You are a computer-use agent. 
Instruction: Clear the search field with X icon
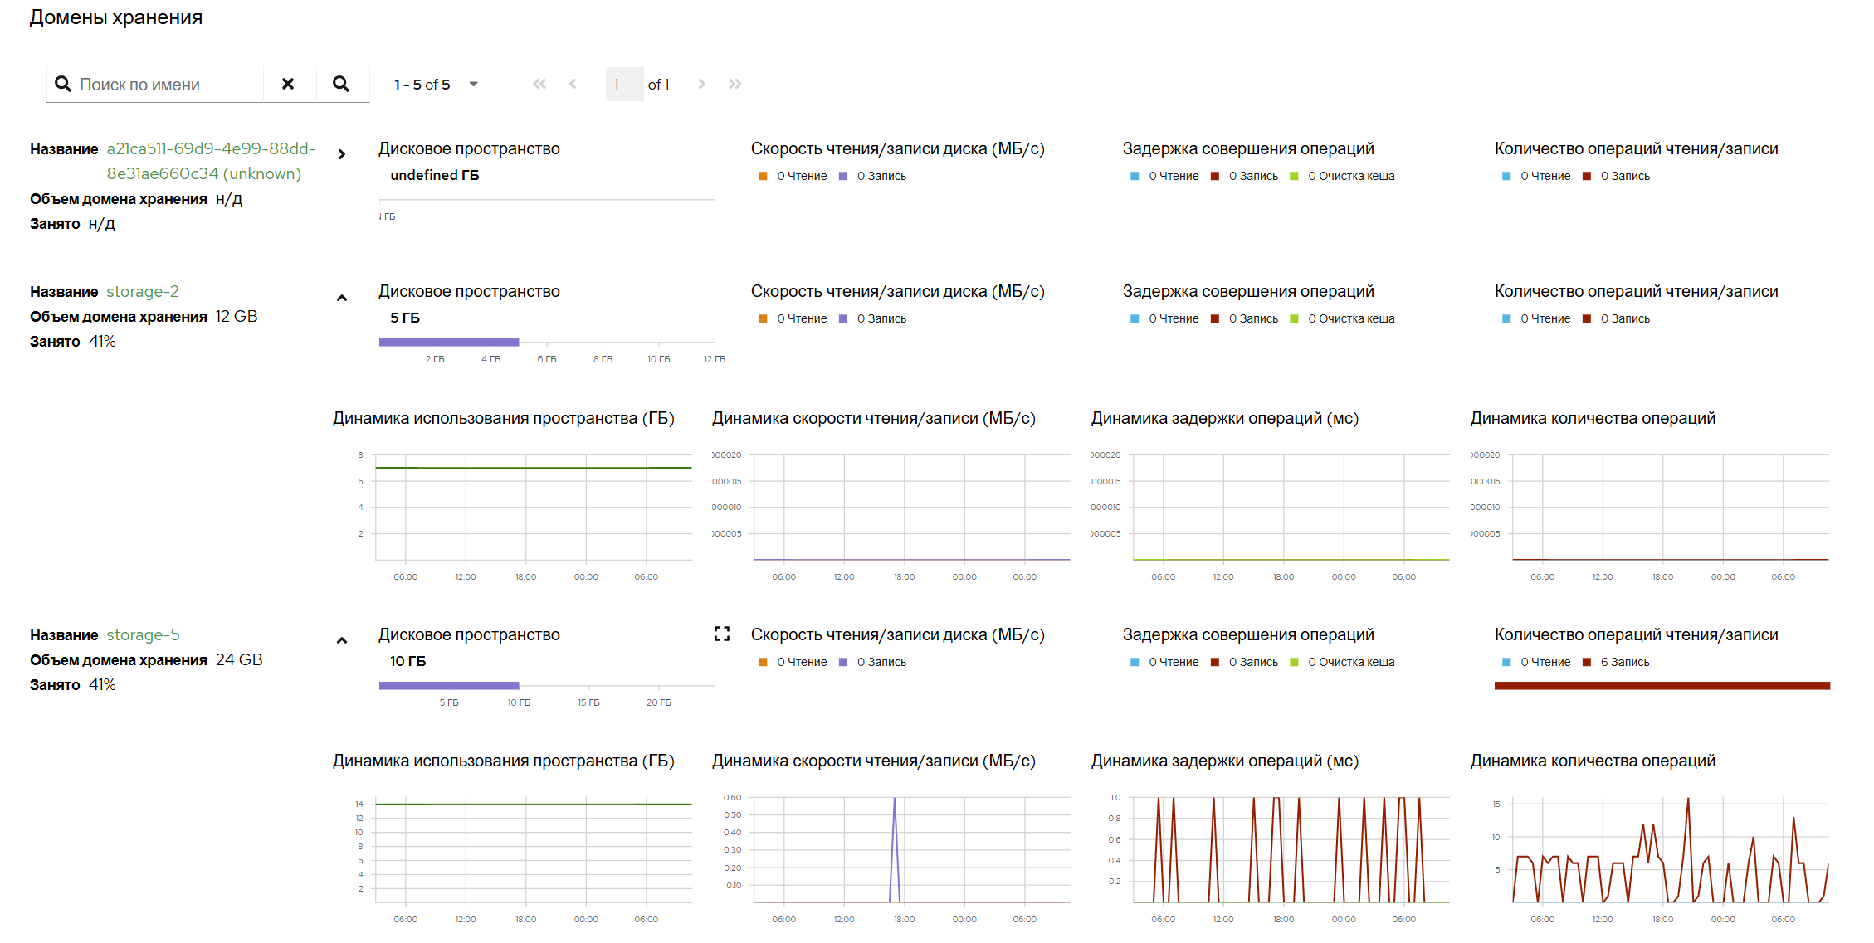[288, 84]
